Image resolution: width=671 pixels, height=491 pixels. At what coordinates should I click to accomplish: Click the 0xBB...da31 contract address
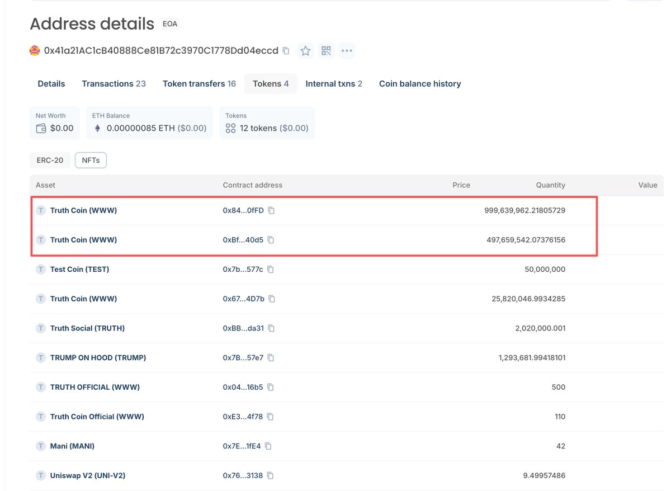tap(243, 329)
